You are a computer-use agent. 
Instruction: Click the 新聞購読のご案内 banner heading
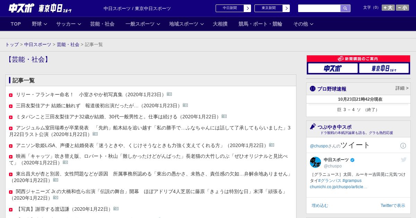[x=358, y=59]
